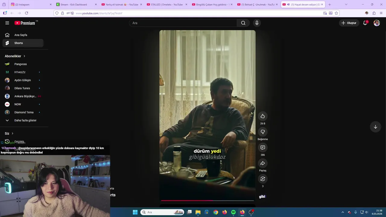Like the Short with thumbs up
Viewport: 386px width, 217px height.
pos(263,116)
